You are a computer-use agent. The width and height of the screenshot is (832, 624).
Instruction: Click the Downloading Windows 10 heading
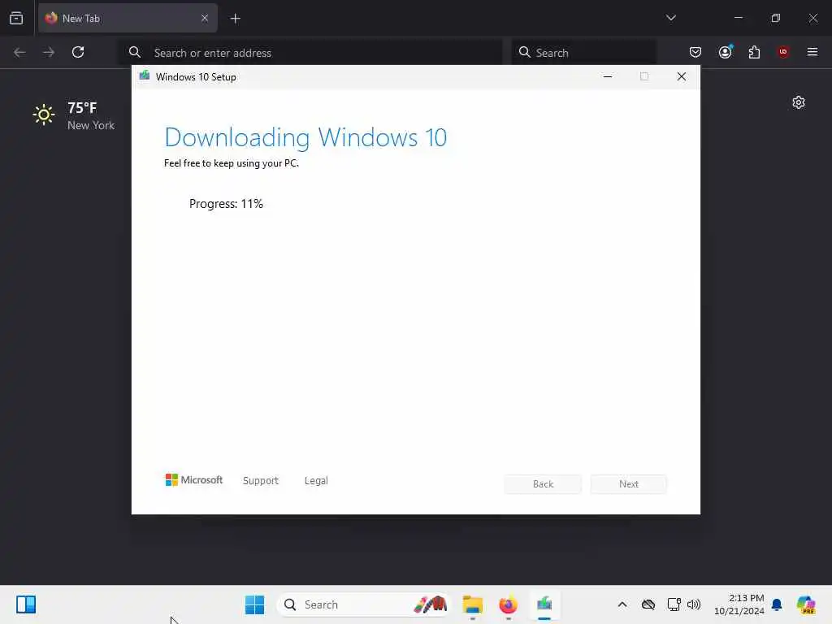pyautogui.click(x=305, y=137)
